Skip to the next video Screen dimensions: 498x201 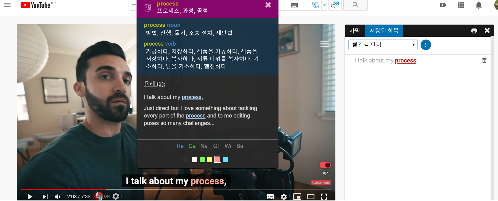(x=45, y=197)
